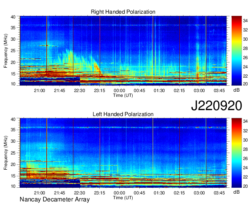Click the 26 dB value on Right Handed colorbar
Image resolution: width=252 pixels, height=204 pixels.
[245, 58]
